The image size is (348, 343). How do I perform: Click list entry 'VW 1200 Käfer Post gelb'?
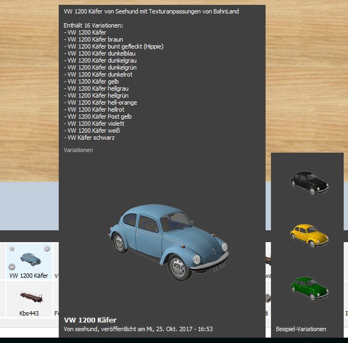[98, 116]
